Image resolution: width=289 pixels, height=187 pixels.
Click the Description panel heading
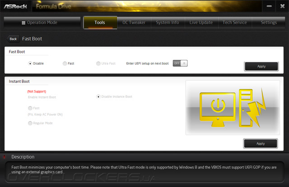point(23,157)
